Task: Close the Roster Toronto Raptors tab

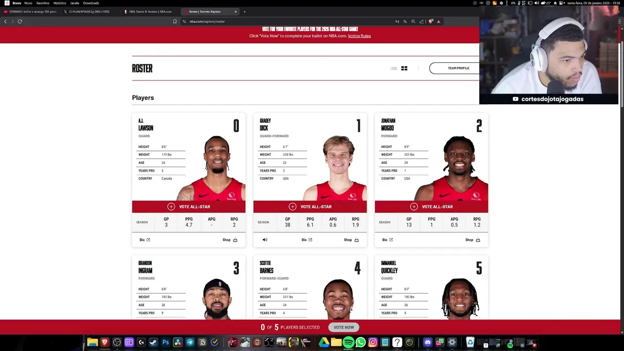Action: click(x=235, y=12)
